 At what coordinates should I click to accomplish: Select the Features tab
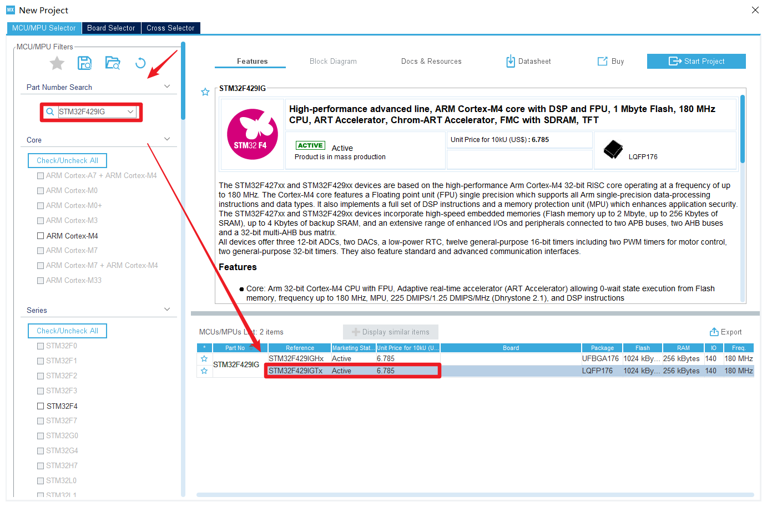(x=252, y=62)
